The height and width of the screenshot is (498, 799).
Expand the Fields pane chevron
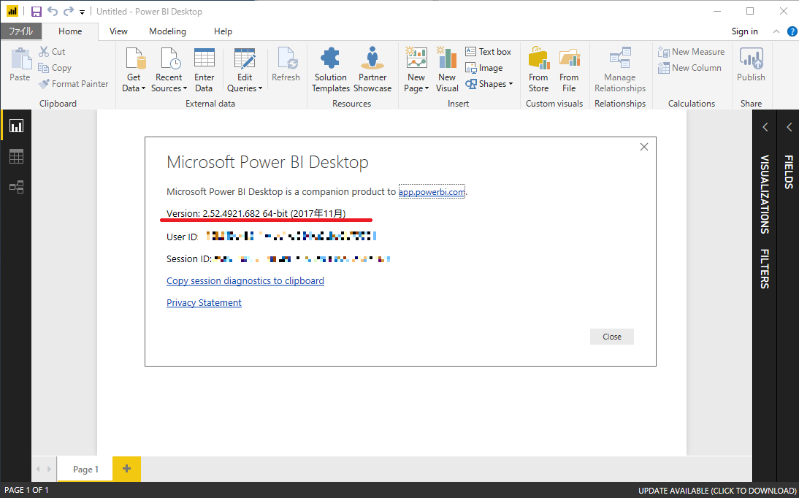tap(790, 127)
